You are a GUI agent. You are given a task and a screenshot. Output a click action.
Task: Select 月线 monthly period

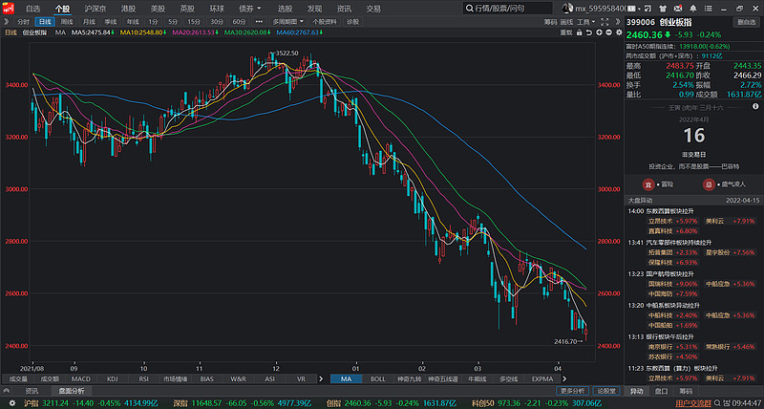pyautogui.click(x=89, y=22)
